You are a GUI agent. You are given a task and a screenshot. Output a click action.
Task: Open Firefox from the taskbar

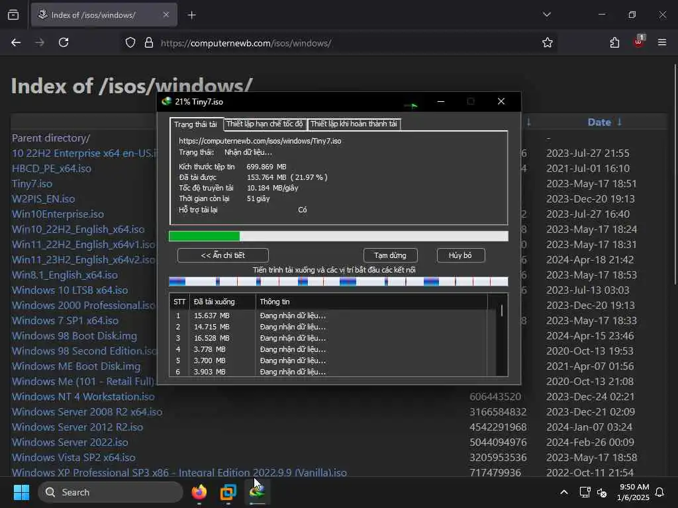pos(199,492)
